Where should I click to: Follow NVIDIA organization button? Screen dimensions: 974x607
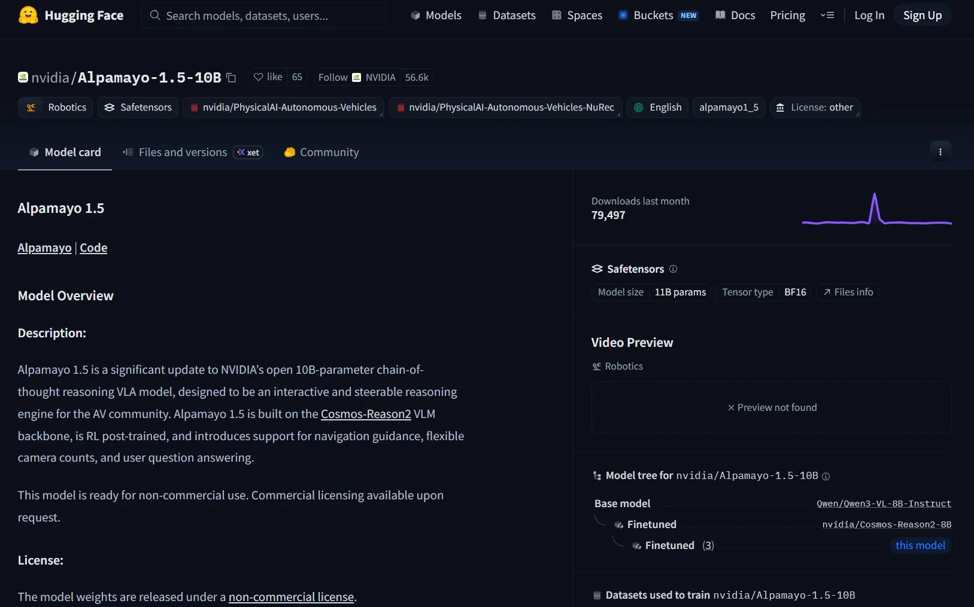click(x=357, y=77)
